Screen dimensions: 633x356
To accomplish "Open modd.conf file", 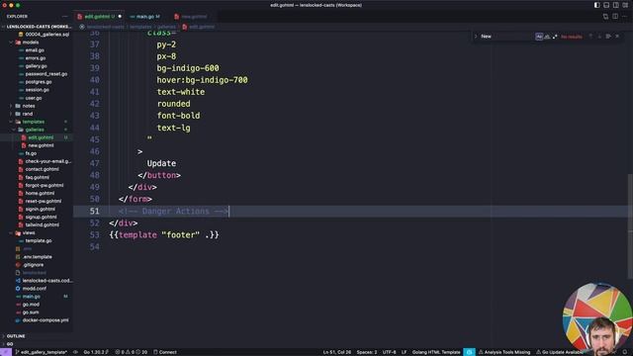I will click(x=35, y=289).
